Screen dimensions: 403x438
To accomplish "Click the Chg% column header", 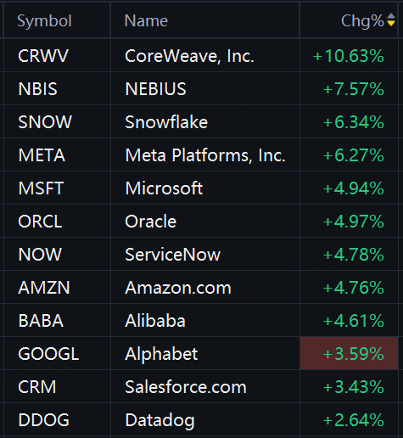I will click(362, 21).
